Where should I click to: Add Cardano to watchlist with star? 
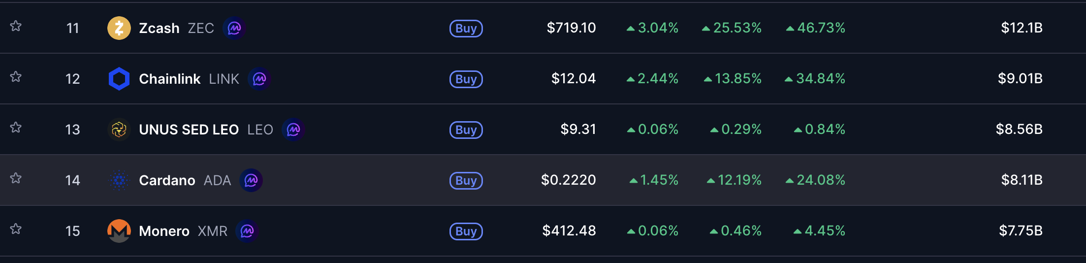click(x=16, y=178)
